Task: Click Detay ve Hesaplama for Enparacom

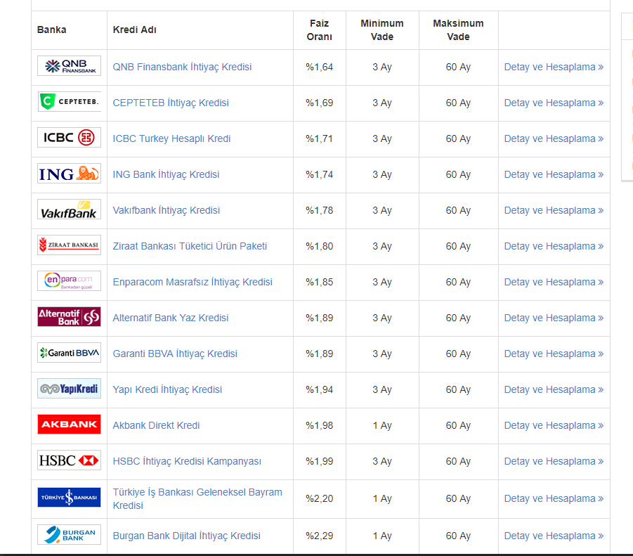Action: pos(554,282)
